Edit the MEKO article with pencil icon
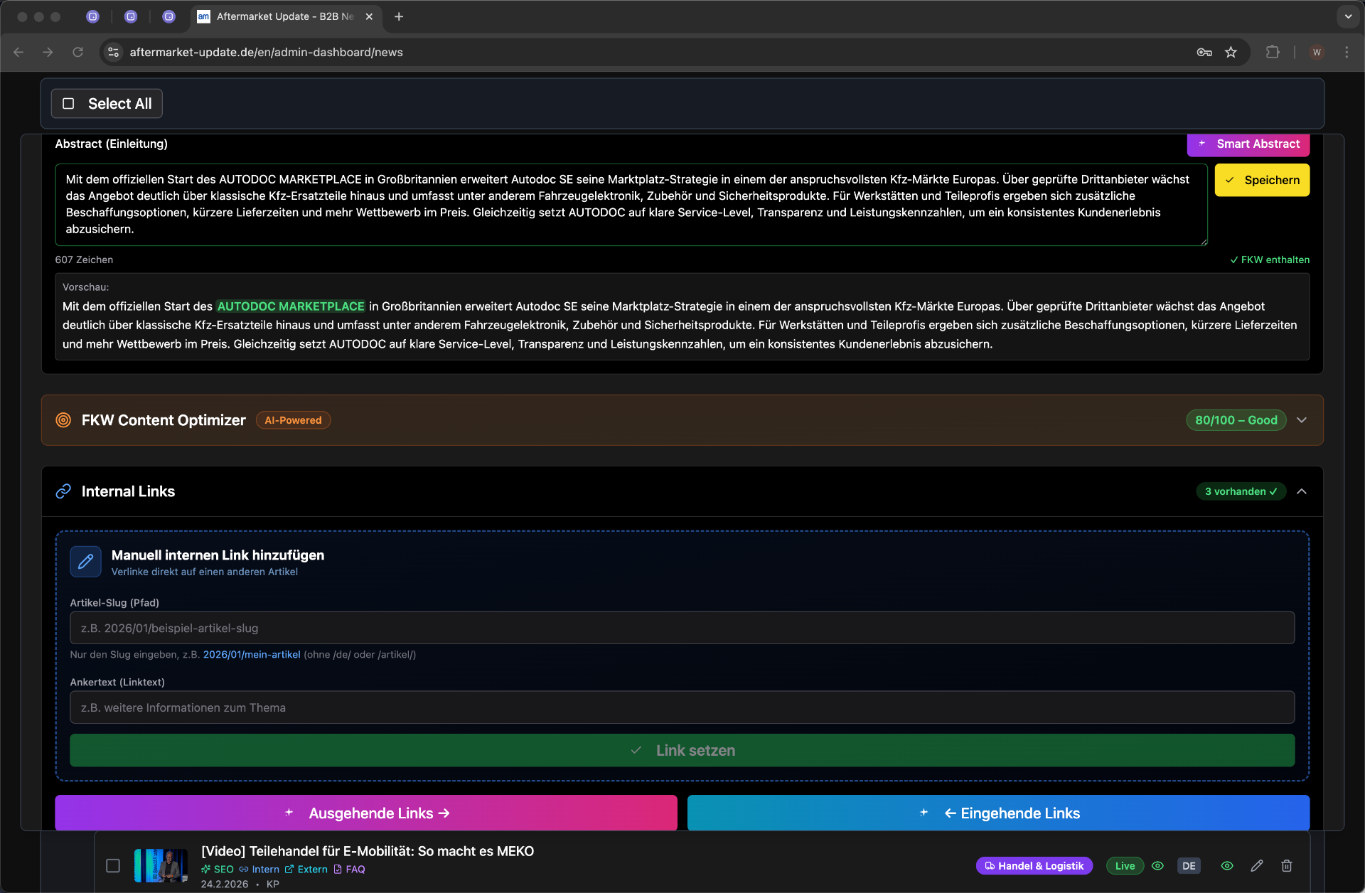Image resolution: width=1365 pixels, height=893 pixels. point(1257,865)
